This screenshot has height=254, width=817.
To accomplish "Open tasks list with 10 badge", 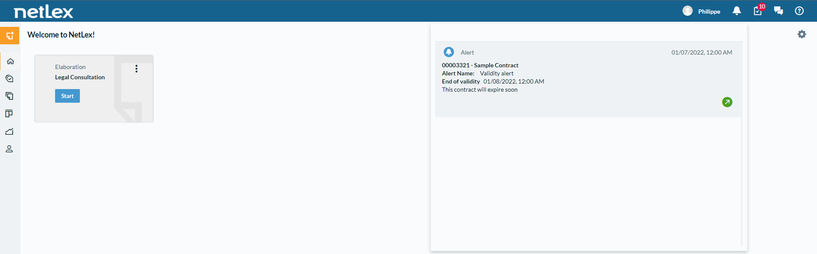I will 758,10.
